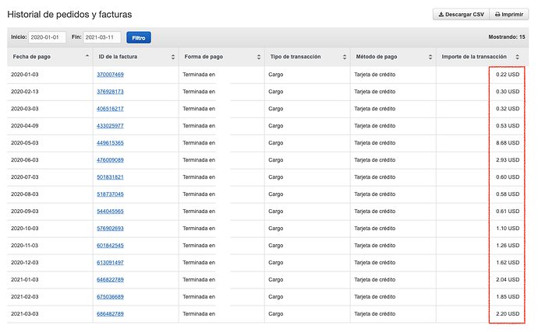Select Cargo in the 2021-02-03 row
Screen dimensions: 538x332
coord(276,297)
